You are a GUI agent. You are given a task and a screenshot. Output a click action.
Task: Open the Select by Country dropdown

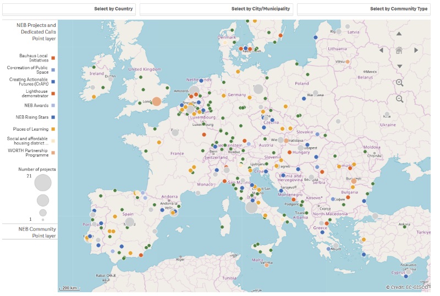69,9
